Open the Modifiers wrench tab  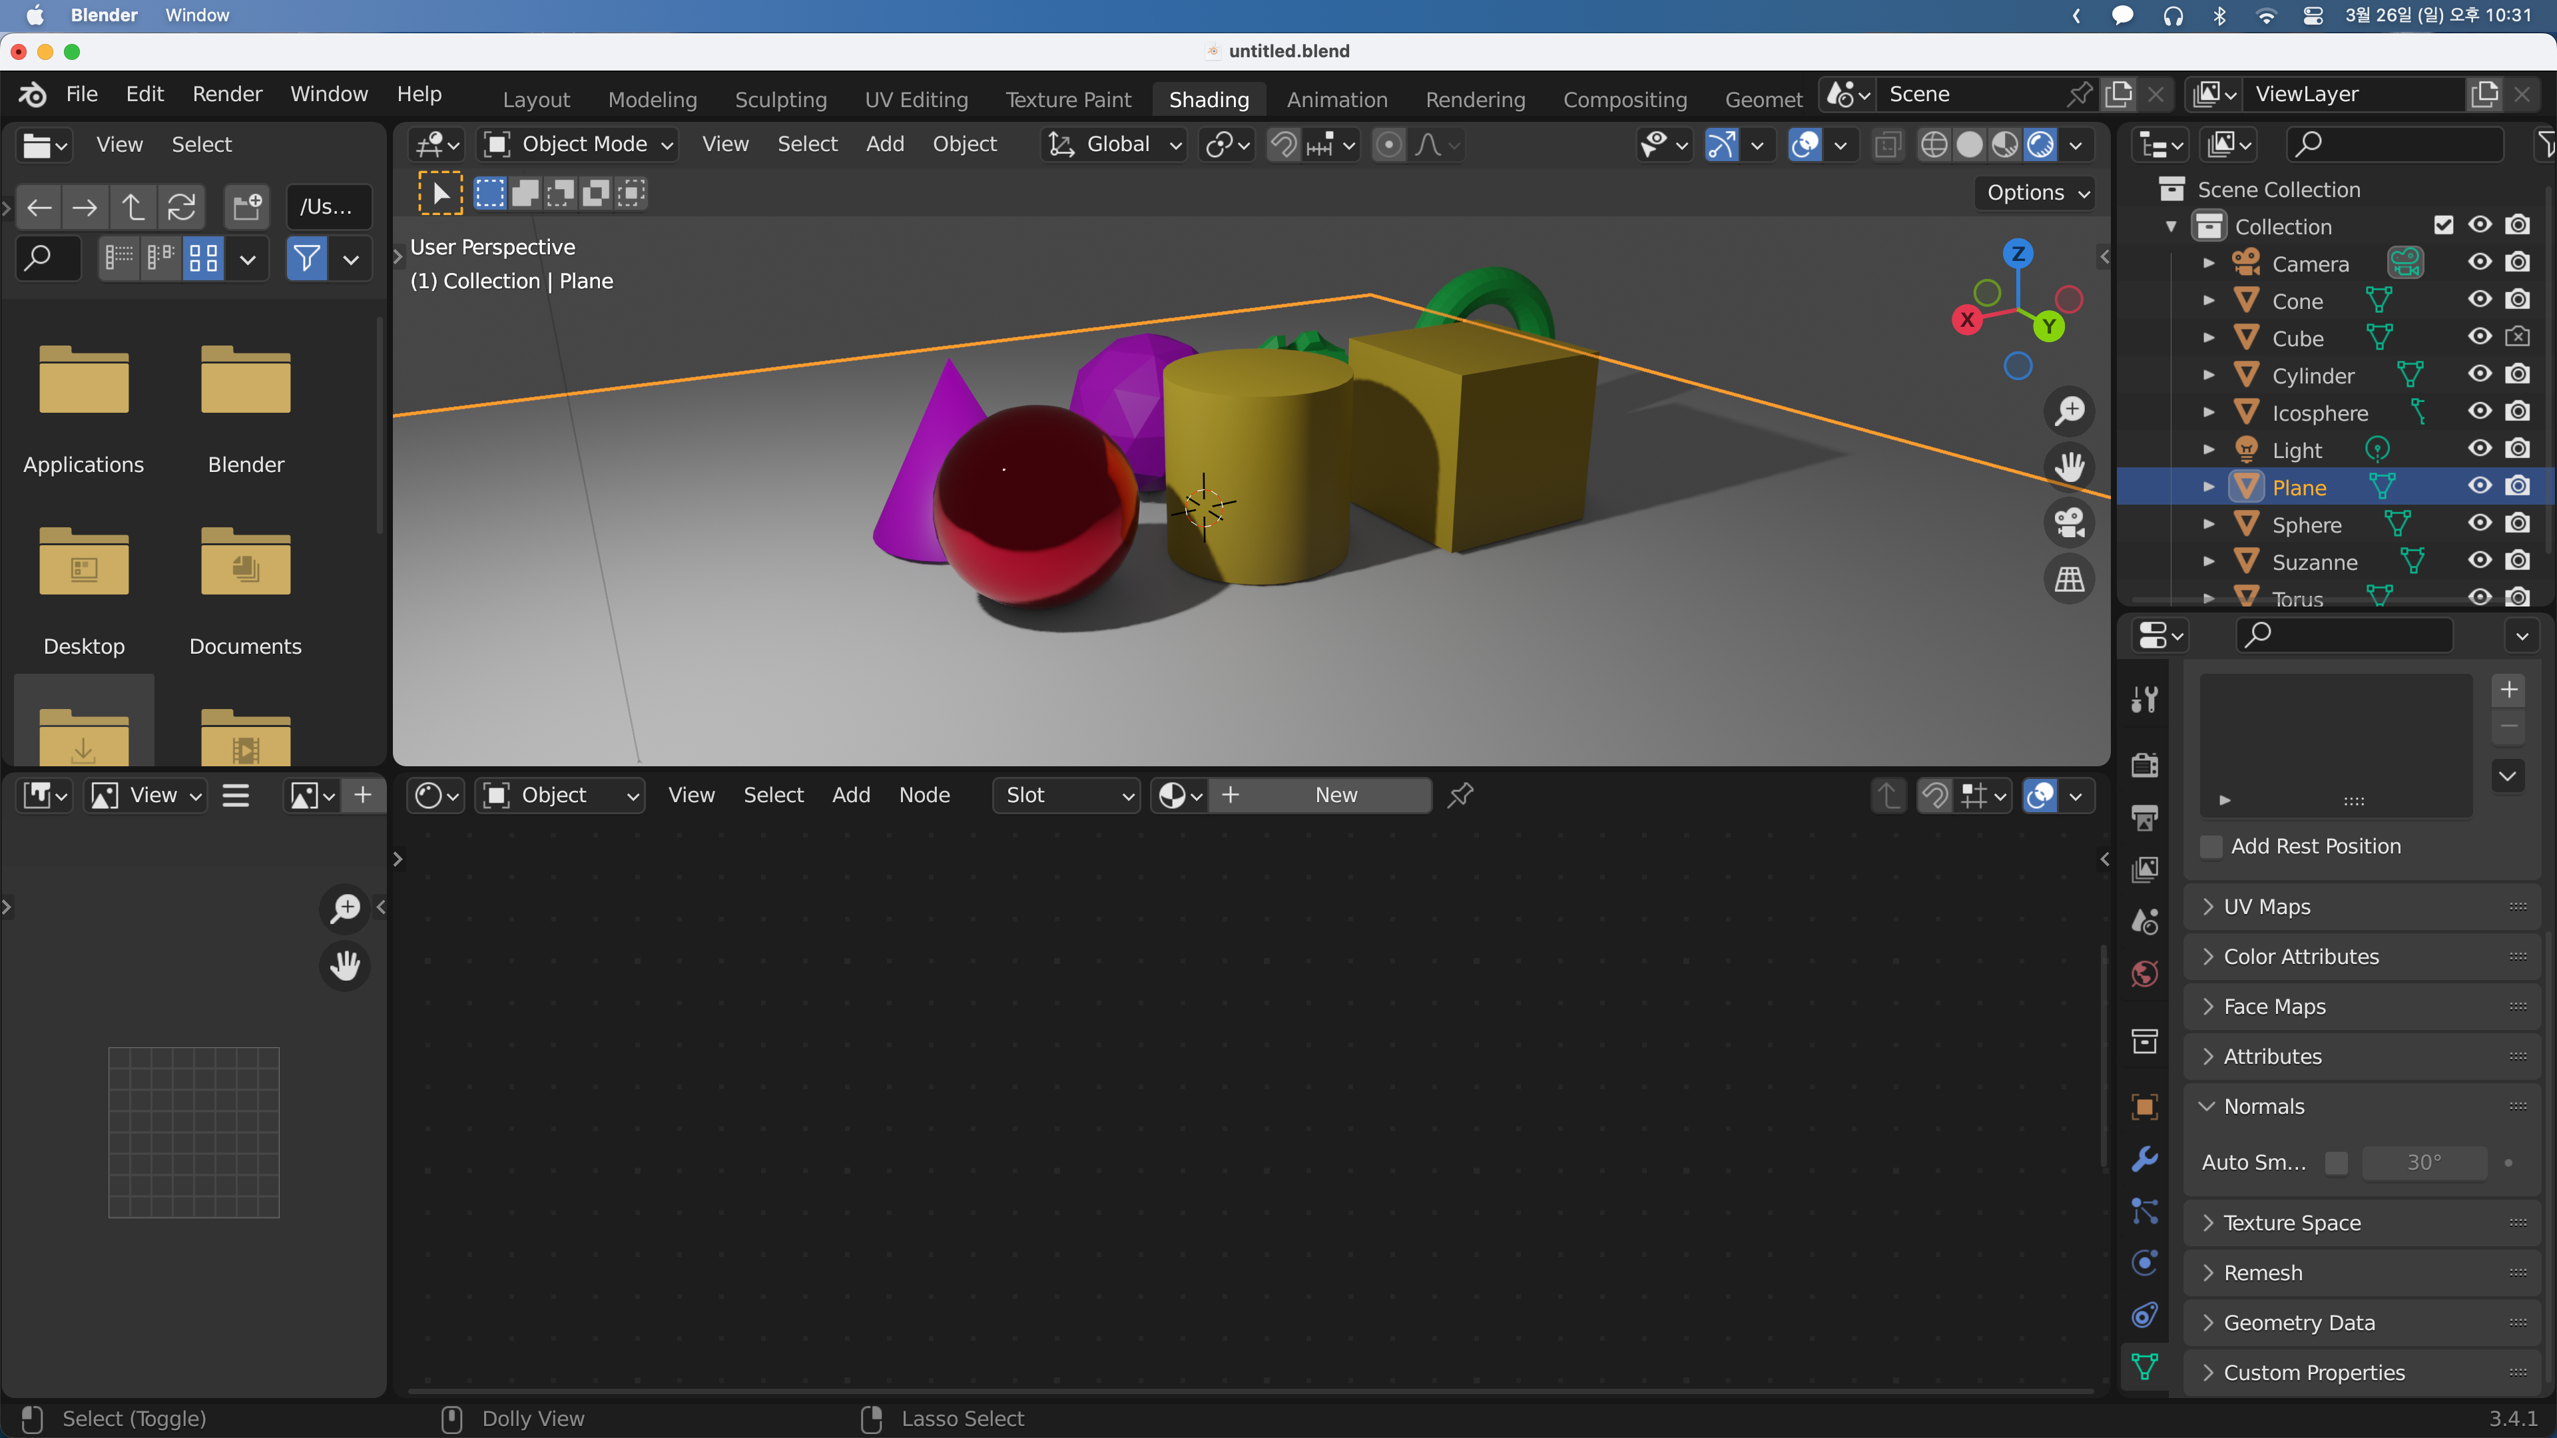pos(2144,1159)
